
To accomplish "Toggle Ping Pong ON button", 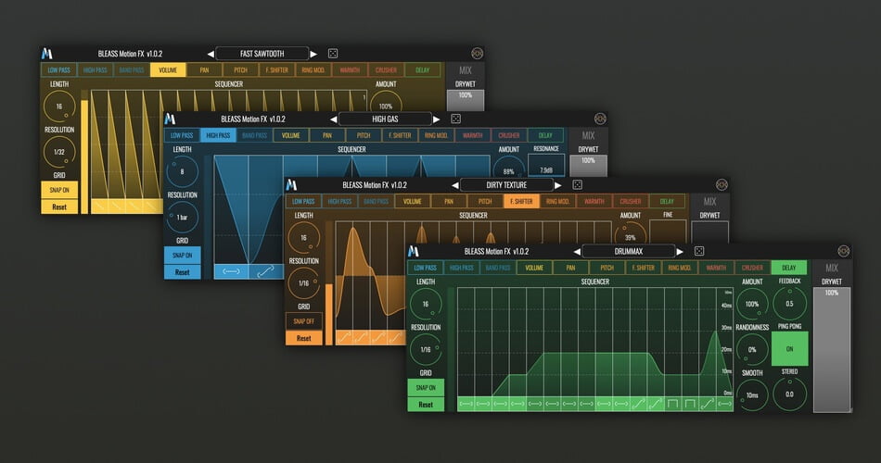I will tap(789, 349).
